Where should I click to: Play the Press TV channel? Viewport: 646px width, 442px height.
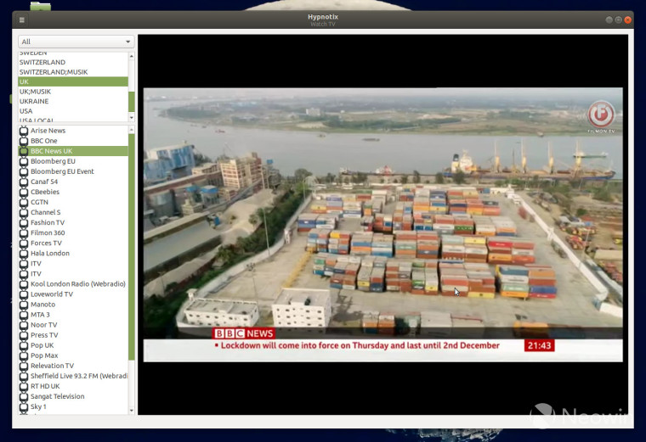(x=73, y=335)
